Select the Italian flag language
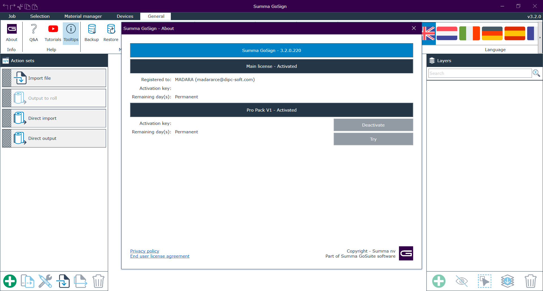Screen dimensions: 543x291 click(469, 33)
